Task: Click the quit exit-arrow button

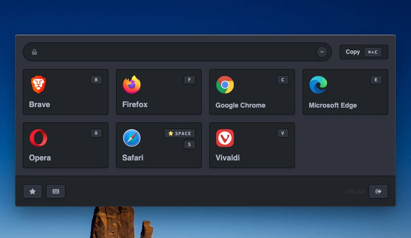Action: (378, 191)
